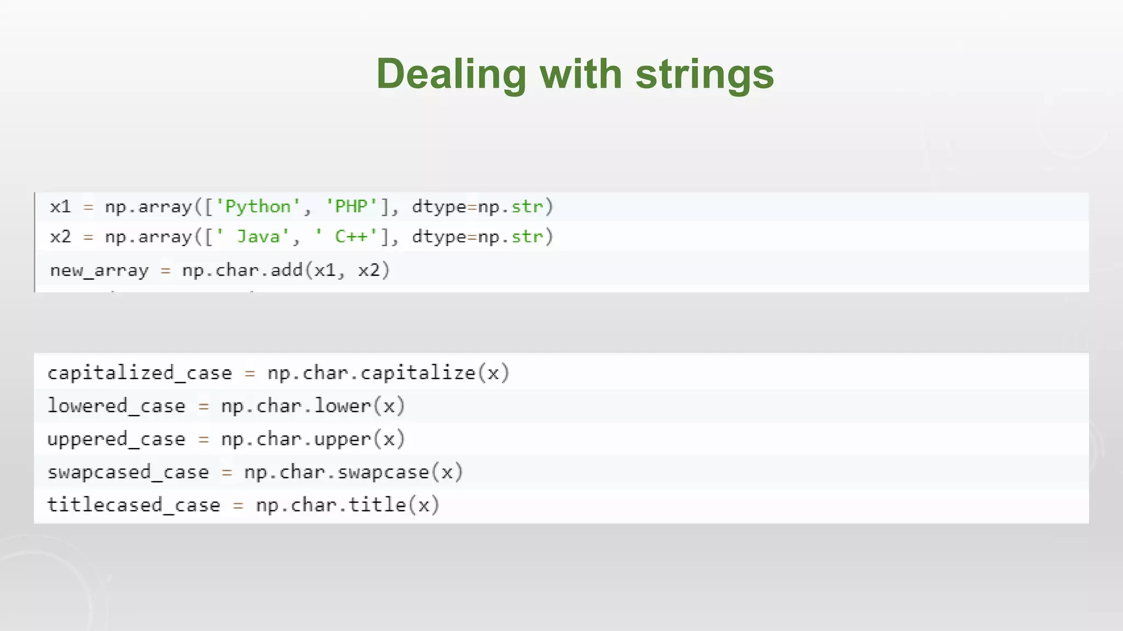Viewport: 1123px width, 631px height.
Task: Click the 'Dealing with strings' slide title
Action: [575, 74]
